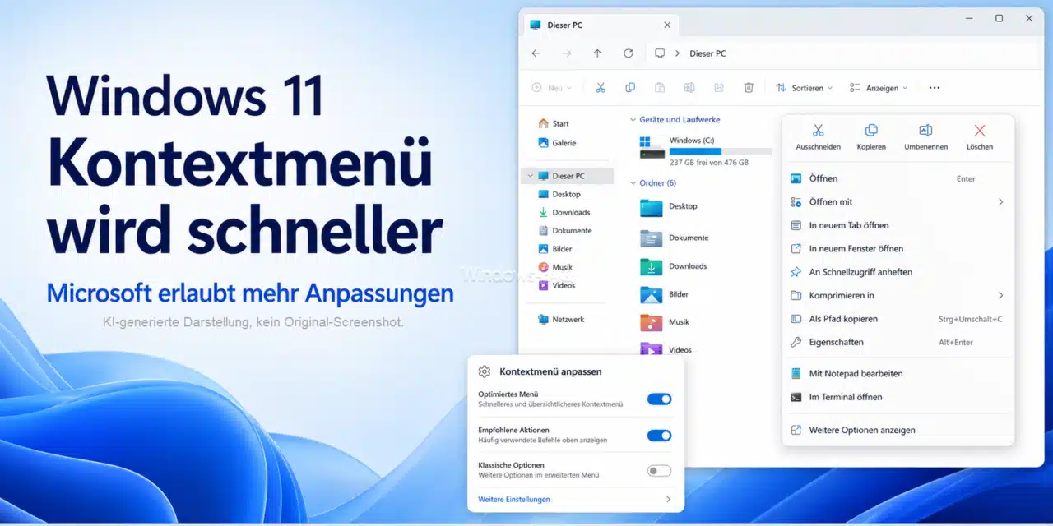Open the Desktop folder in main pane
Image resolution: width=1053 pixels, height=526 pixels.
pos(669,207)
